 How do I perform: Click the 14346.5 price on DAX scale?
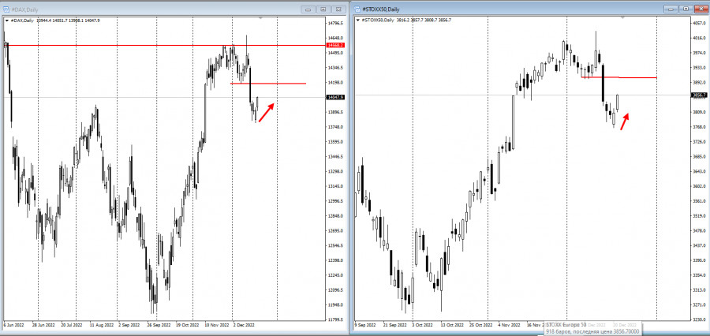pos(335,68)
